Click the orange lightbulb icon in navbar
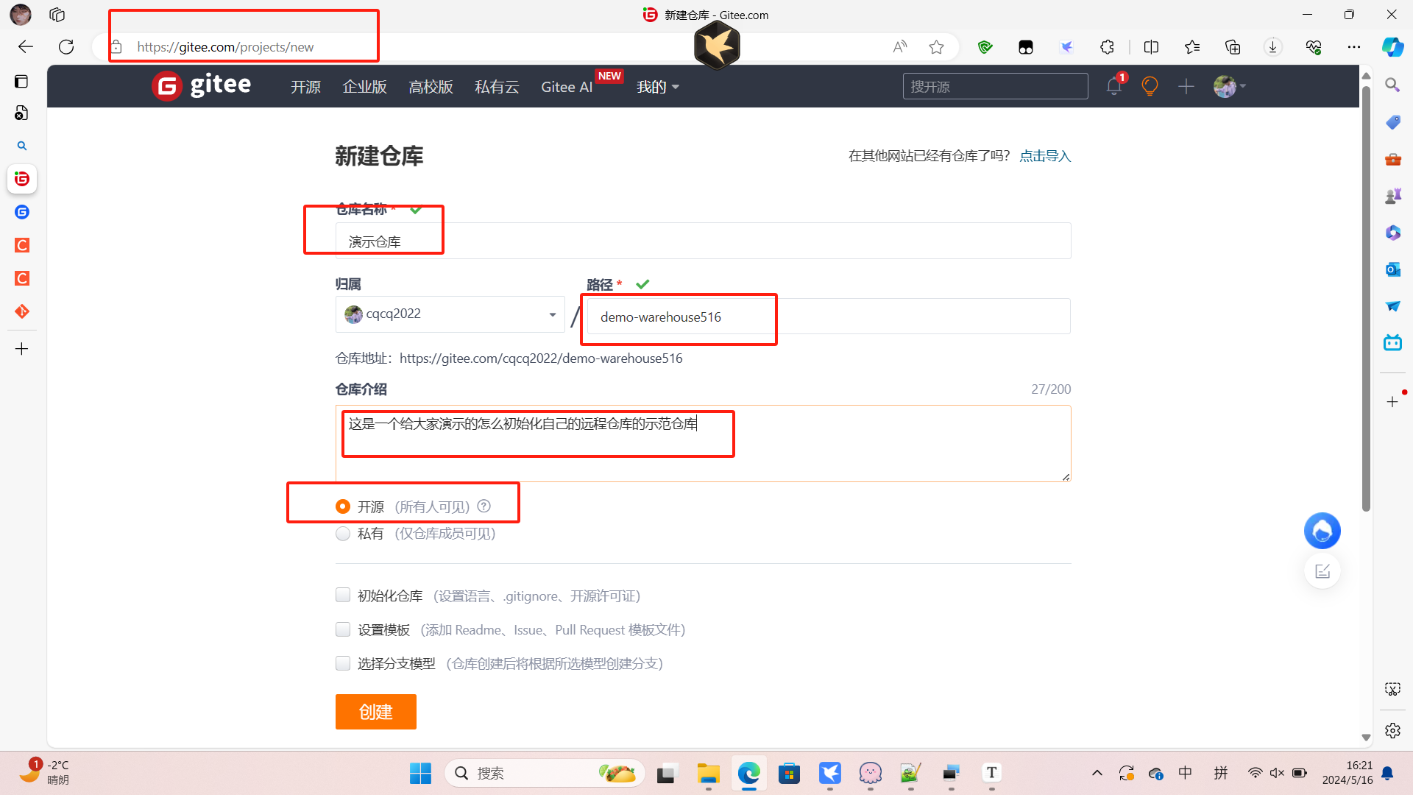 (1150, 87)
